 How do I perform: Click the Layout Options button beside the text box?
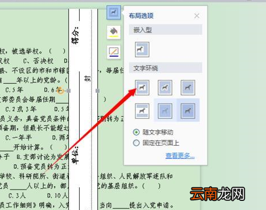click(x=113, y=13)
